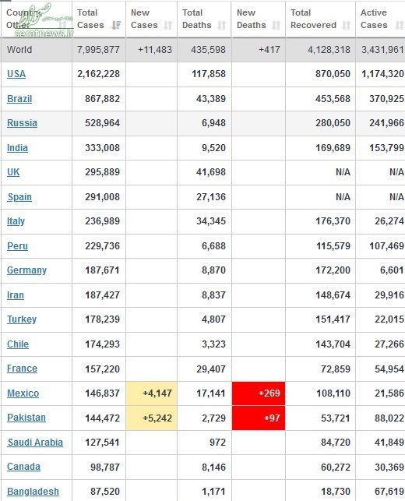Image resolution: width=405 pixels, height=501 pixels.
Task: Select the UK link
Action: pyautogui.click(x=13, y=172)
